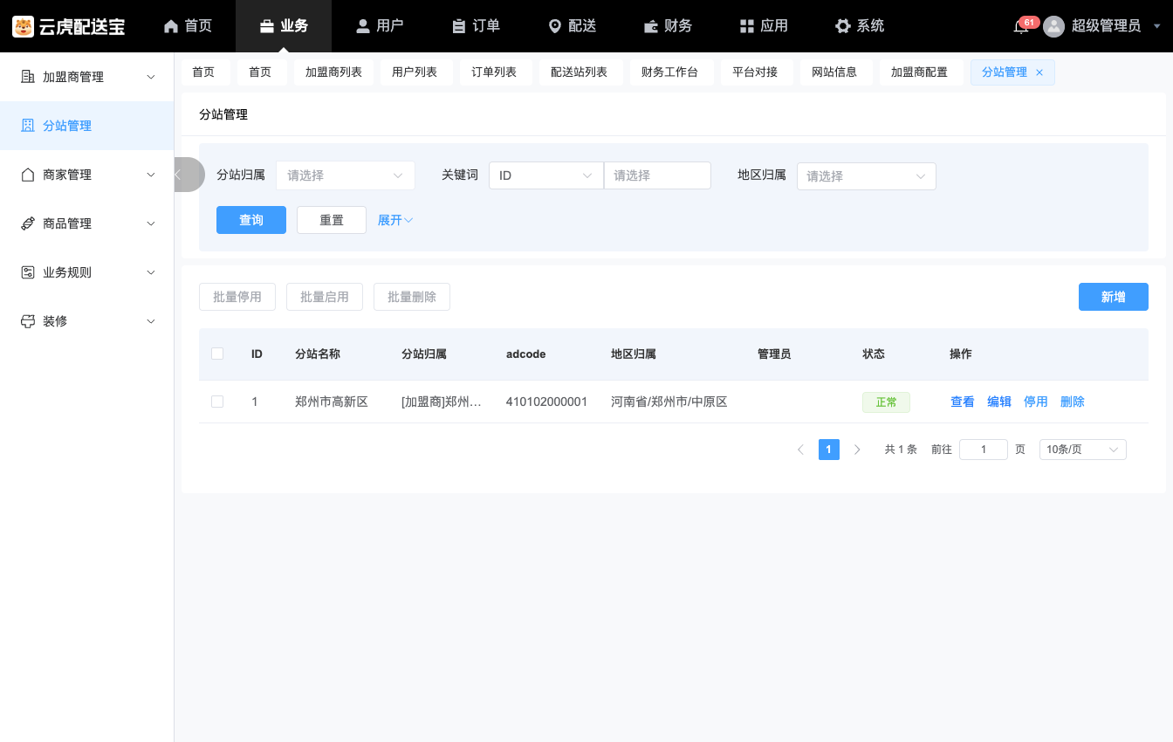The height and width of the screenshot is (742, 1173).
Task: Click 编辑 link for 郑州市高新区
Action: 999,402
